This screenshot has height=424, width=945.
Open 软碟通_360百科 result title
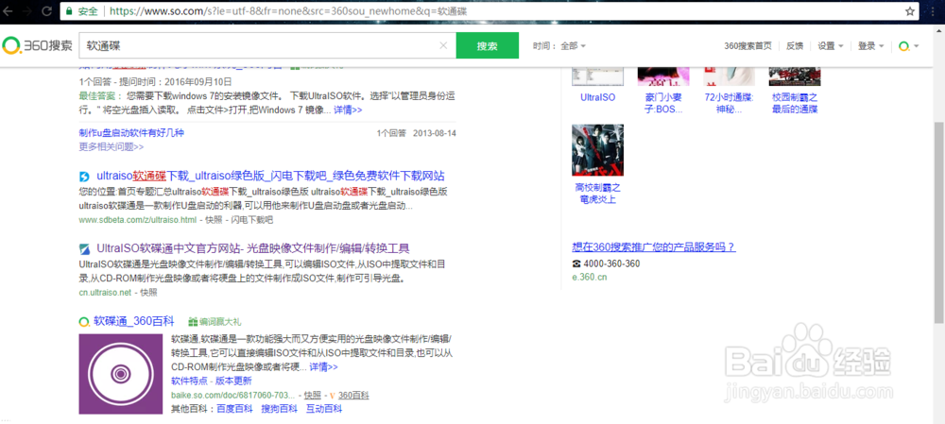click(x=134, y=322)
